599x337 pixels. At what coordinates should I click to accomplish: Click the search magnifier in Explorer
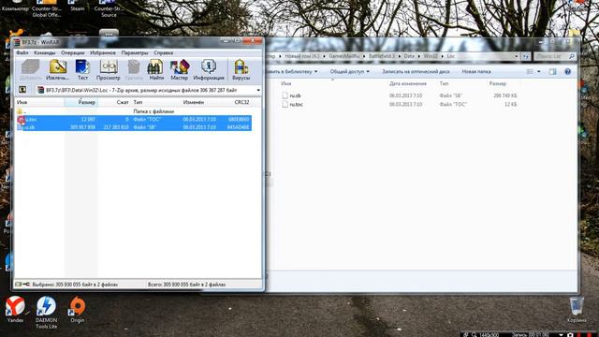click(572, 56)
